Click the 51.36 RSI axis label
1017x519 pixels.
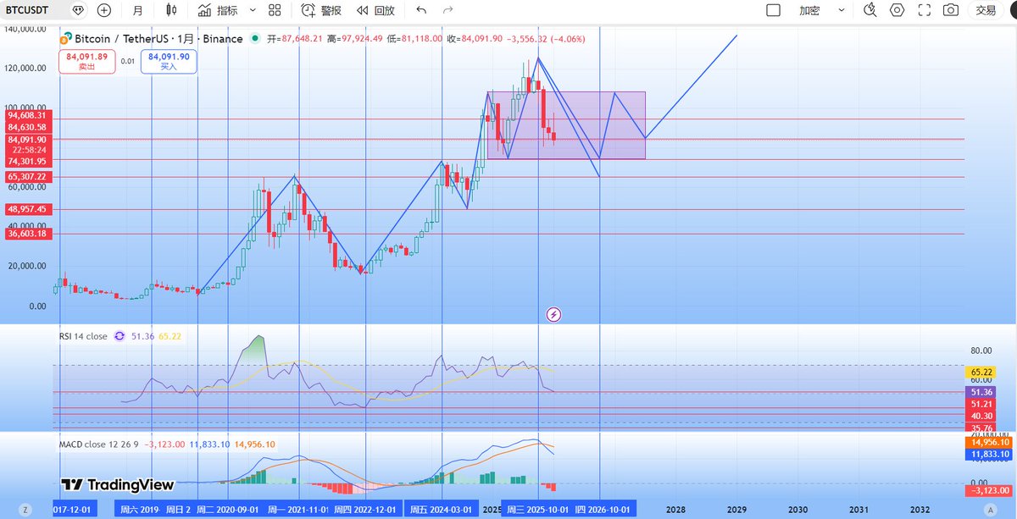[x=979, y=393]
